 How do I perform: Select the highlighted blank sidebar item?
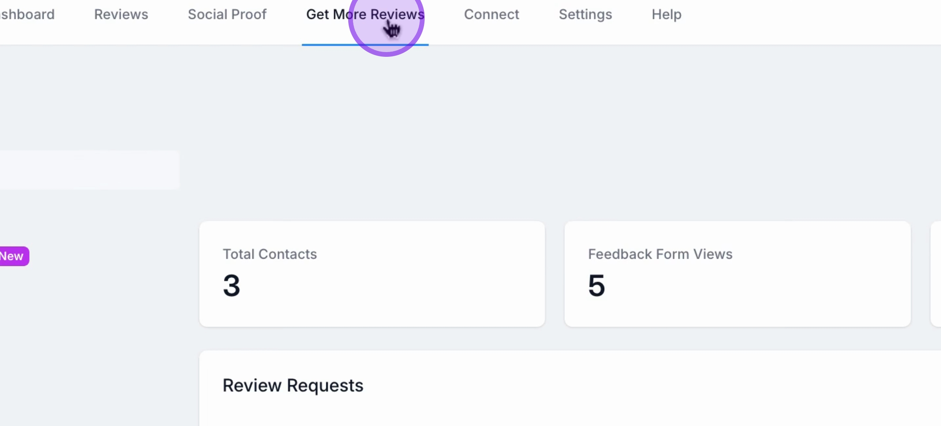90,170
